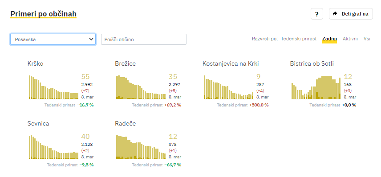Open the Krško bar chart

tap(54, 87)
